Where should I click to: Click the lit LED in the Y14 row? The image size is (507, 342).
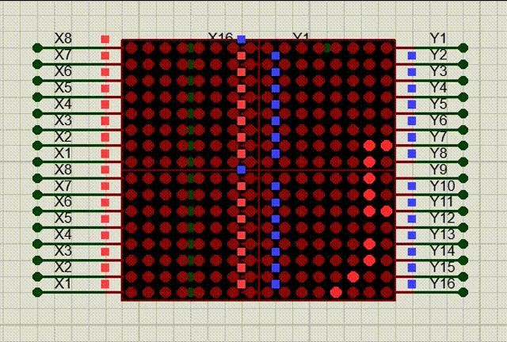pyautogui.click(x=369, y=260)
